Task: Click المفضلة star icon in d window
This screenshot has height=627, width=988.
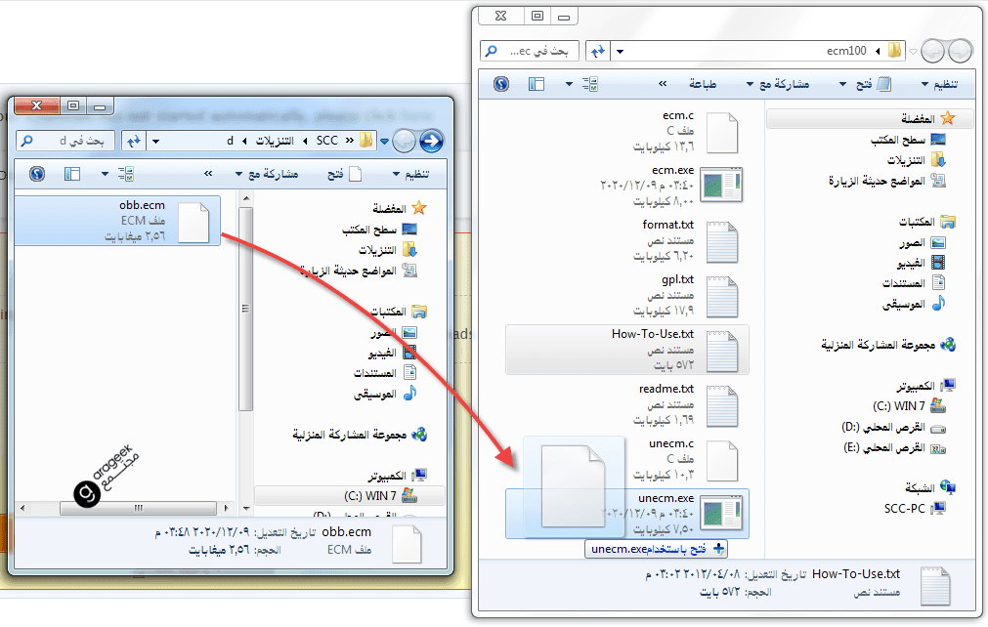Action: pos(419,208)
